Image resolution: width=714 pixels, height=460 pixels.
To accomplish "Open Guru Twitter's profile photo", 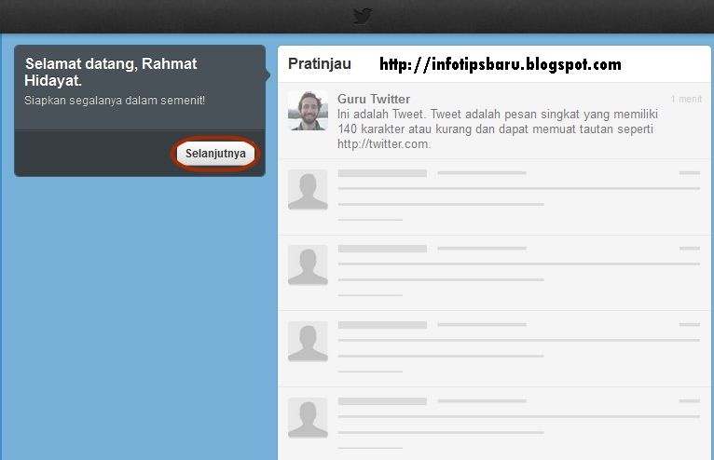I will pyautogui.click(x=308, y=111).
